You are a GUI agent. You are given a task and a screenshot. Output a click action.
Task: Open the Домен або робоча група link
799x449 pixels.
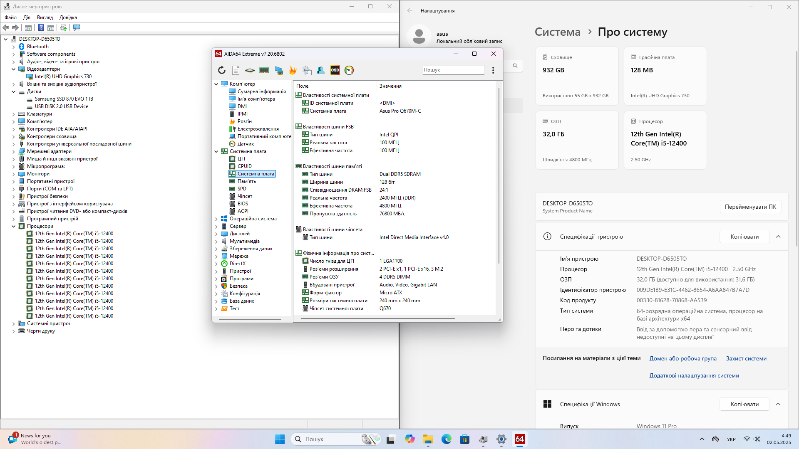tap(683, 358)
